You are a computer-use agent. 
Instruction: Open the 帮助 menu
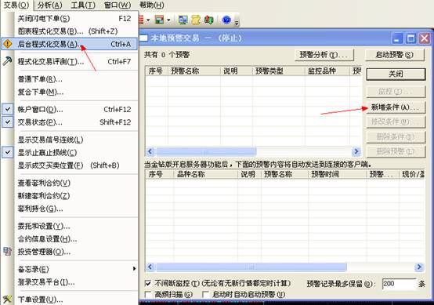[152, 5]
